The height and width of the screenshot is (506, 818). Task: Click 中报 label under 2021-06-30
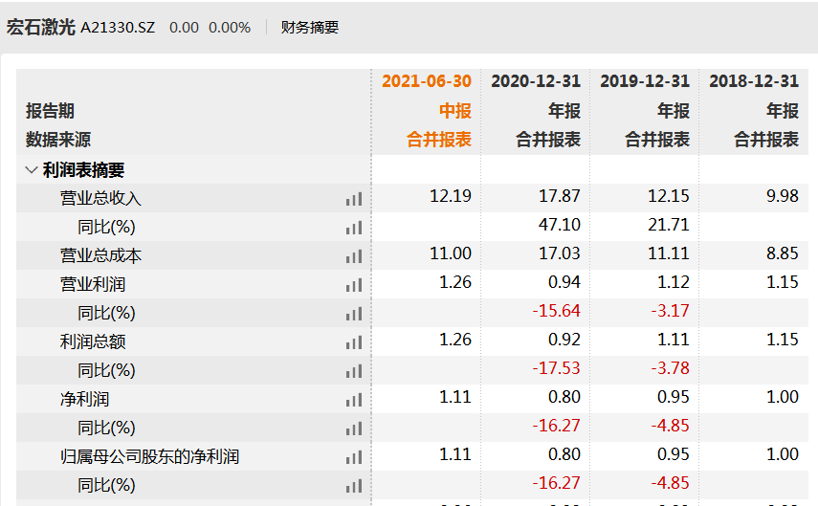tap(455, 111)
